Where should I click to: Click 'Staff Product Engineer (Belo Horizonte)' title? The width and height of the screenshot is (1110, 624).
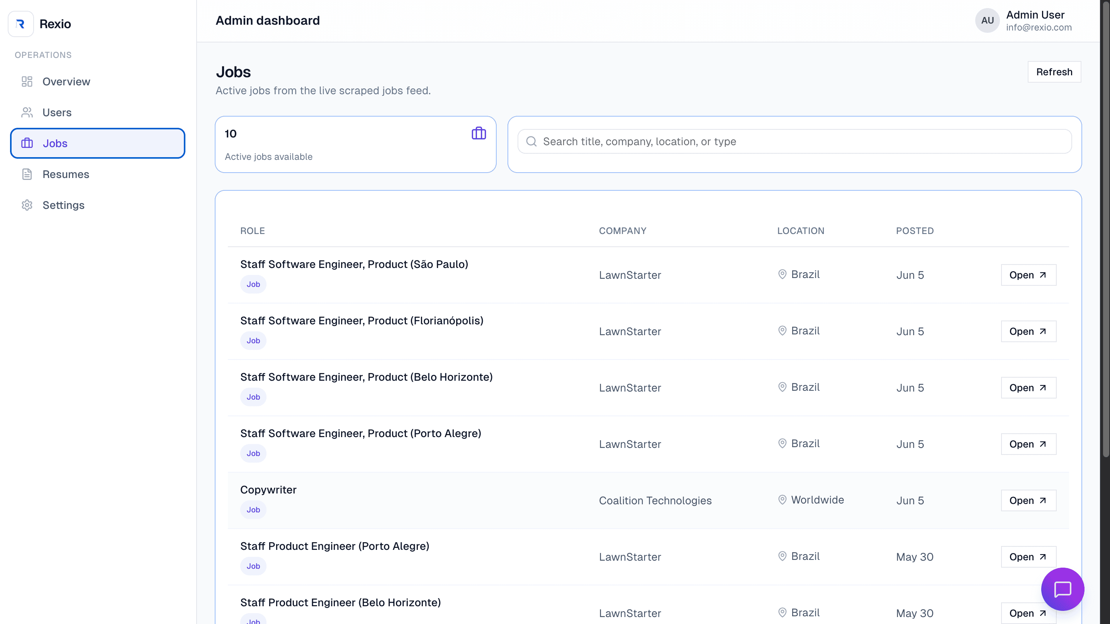coord(340,602)
